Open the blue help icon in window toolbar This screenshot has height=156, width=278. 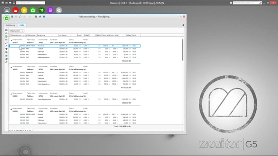[x=44, y=16]
